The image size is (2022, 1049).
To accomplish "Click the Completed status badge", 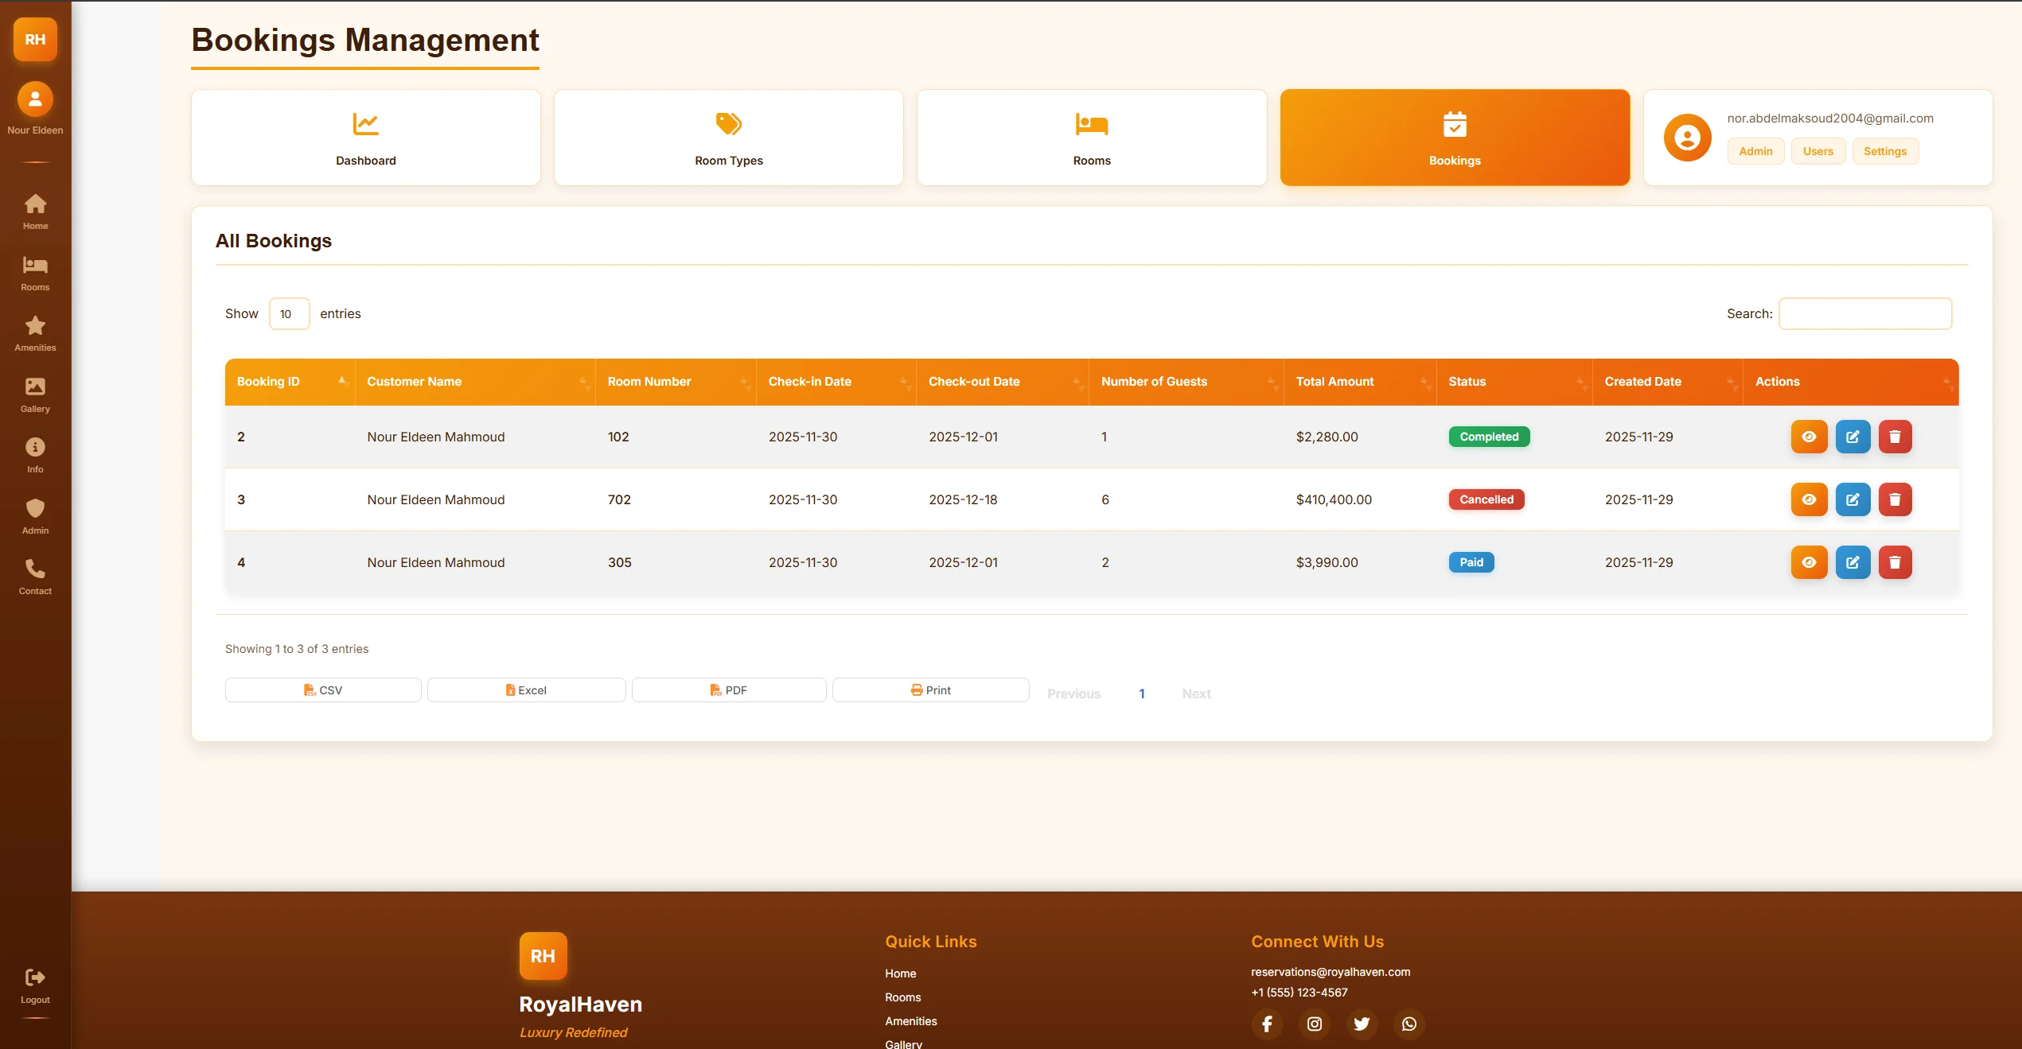I will pyautogui.click(x=1489, y=437).
